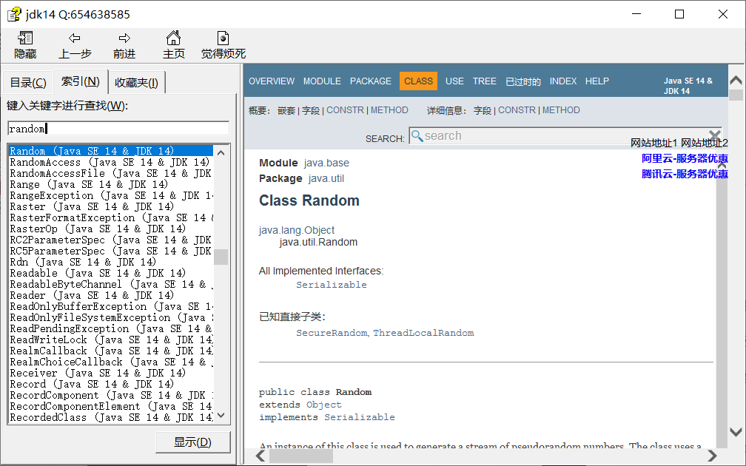
Task: Click 网站地址1 link
Action: click(x=653, y=143)
